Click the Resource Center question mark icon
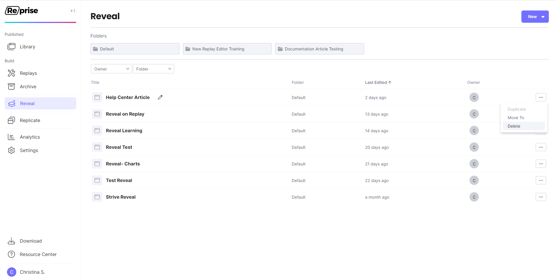 (11, 254)
